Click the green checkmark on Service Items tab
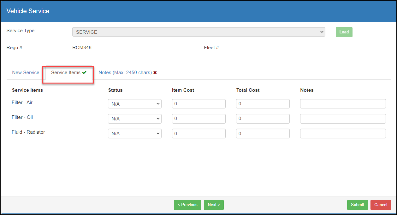This screenshot has width=397, height=215. coord(84,73)
